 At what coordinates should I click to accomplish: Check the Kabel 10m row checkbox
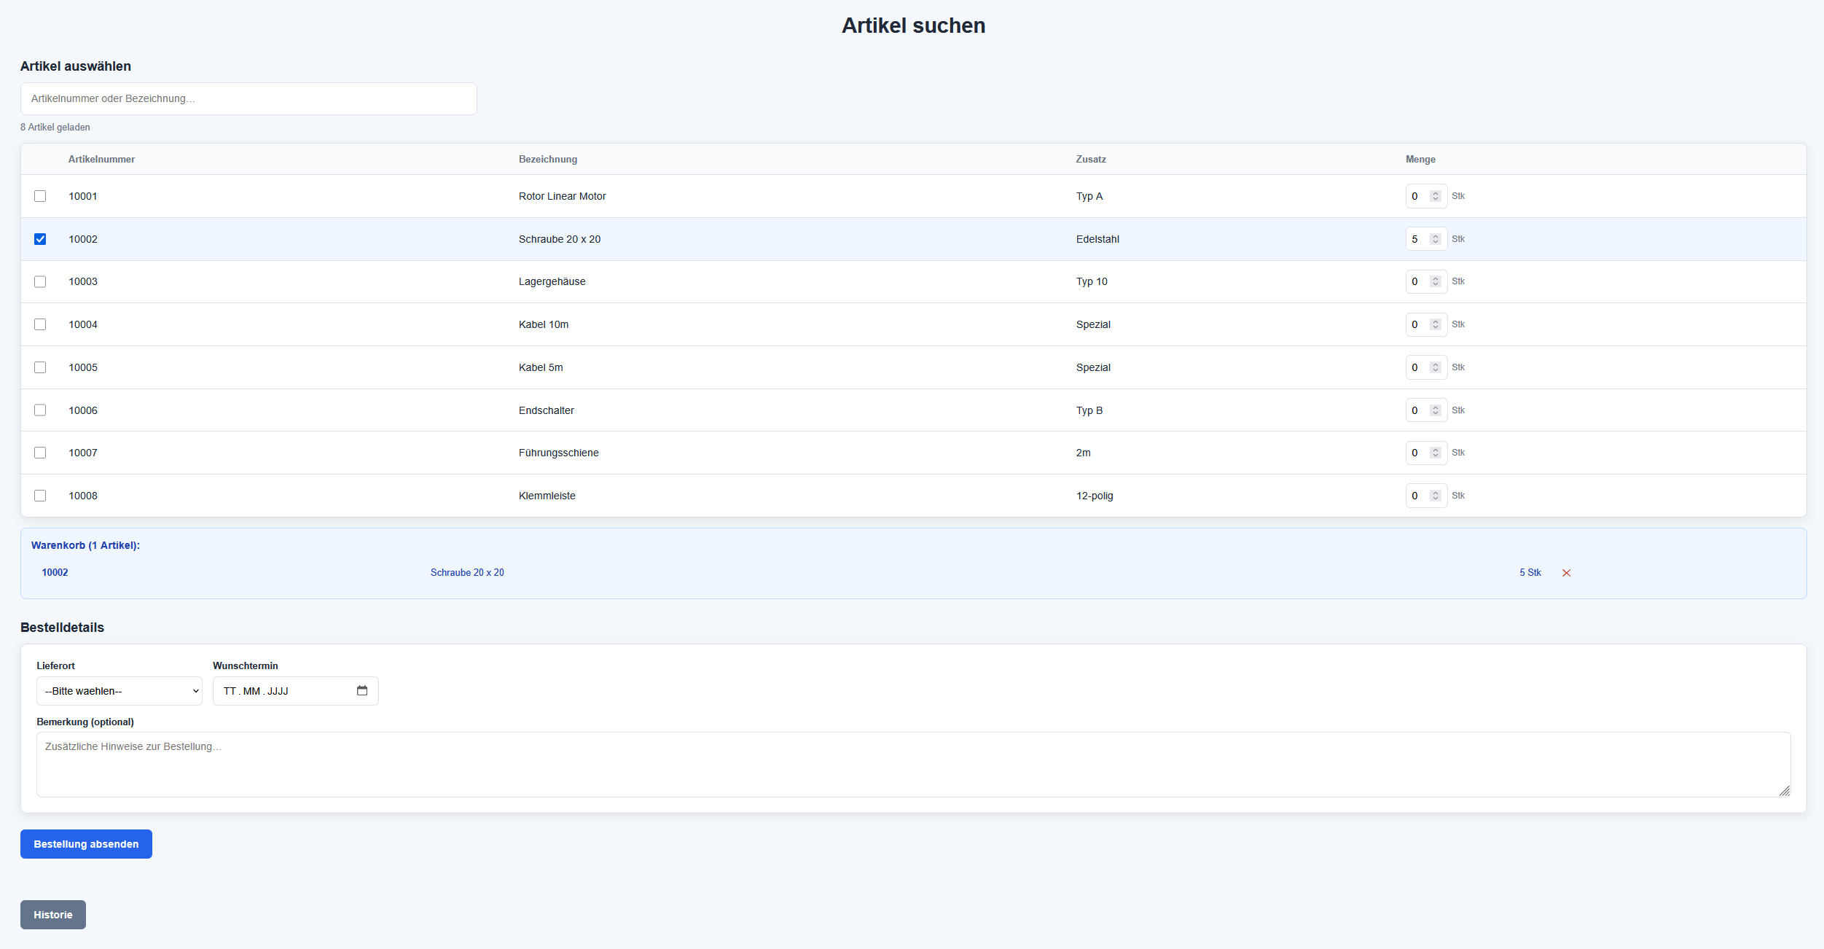tap(40, 324)
